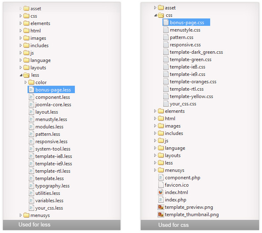Expand the less folder arrow in the css panel

[155, 163]
